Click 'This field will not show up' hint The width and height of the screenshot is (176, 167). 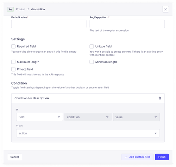[x=38, y=74]
